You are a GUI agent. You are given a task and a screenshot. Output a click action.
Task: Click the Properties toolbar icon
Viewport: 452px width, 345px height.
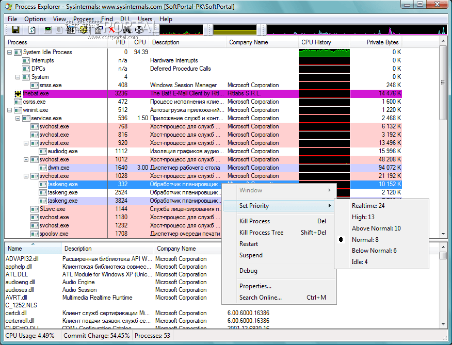[x=98, y=30]
